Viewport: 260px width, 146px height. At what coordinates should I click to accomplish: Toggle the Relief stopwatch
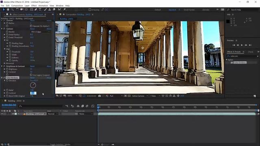click(x=7, y=90)
